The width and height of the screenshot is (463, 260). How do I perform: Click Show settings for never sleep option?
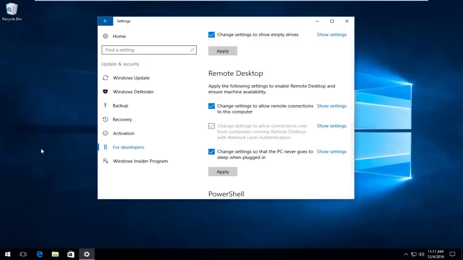pyautogui.click(x=332, y=152)
